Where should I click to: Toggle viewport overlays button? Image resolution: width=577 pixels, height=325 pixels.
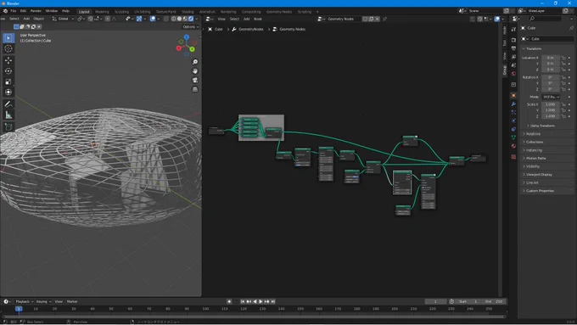(x=153, y=19)
